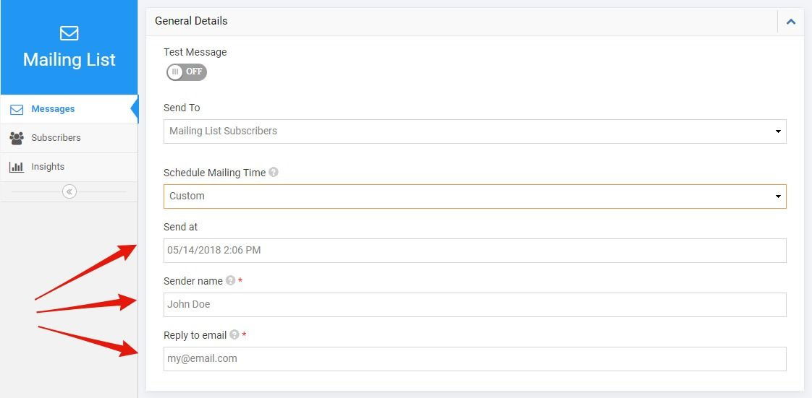Click the Messages envelope icon in sidebar

pyautogui.click(x=17, y=110)
